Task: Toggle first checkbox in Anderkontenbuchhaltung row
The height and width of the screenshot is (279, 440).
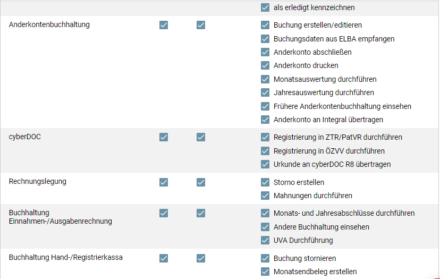Action: point(164,25)
